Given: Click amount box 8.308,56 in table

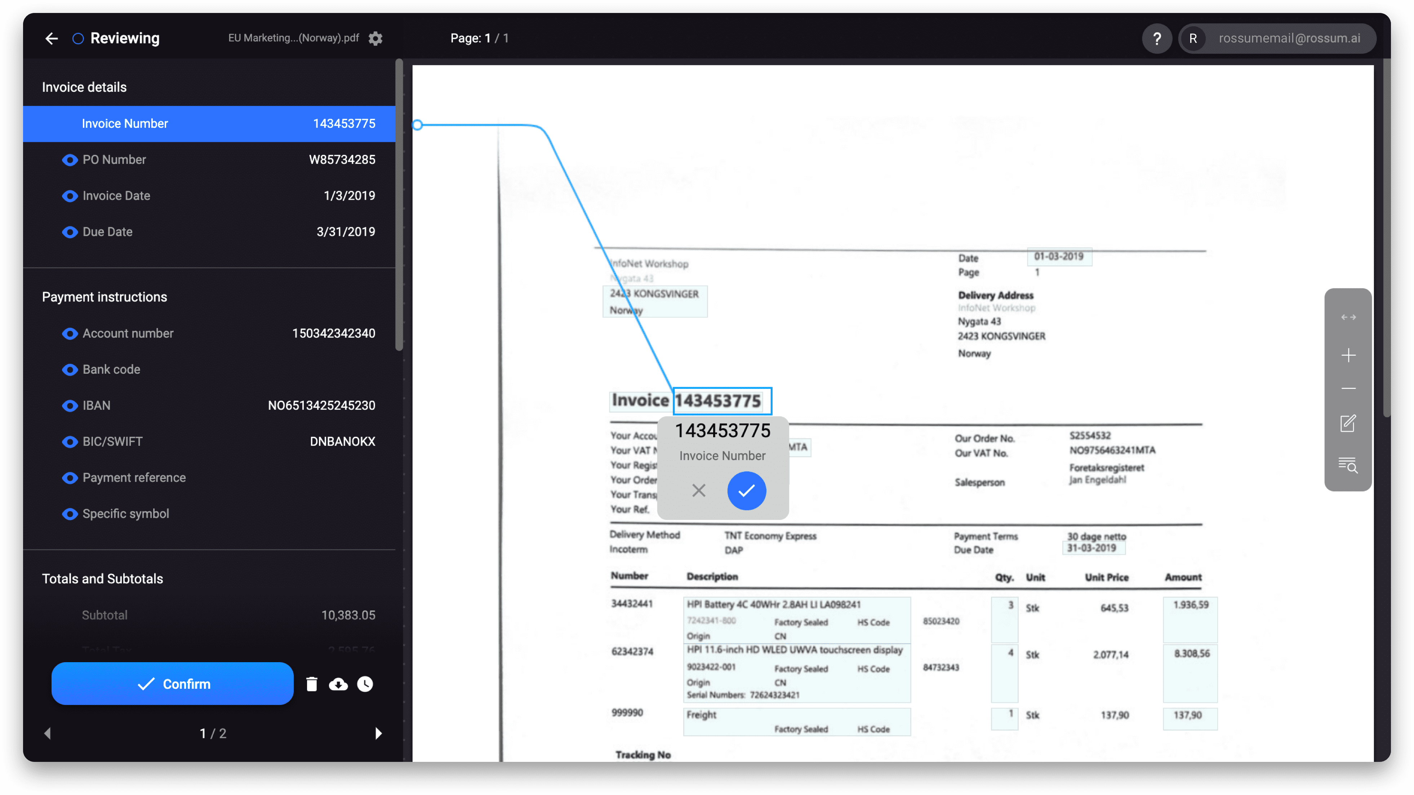Looking at the screenshot, I should click(1190, 674).
